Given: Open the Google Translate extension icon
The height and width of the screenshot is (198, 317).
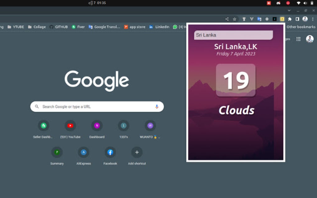Looking at the screenshot, I should click(x=259, y=19).
